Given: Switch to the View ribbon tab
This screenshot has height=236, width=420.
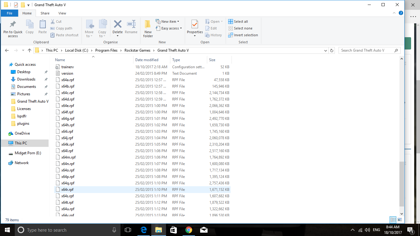Looking at the screenshot, I should pos(62,13).
